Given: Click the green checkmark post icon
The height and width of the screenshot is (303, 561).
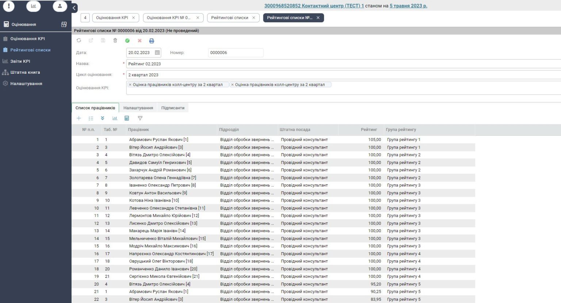Looking at the screenshot, I should [127, 41].
